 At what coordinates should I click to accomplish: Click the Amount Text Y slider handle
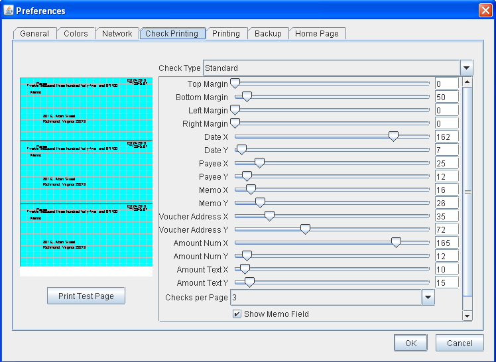[249, 282]
